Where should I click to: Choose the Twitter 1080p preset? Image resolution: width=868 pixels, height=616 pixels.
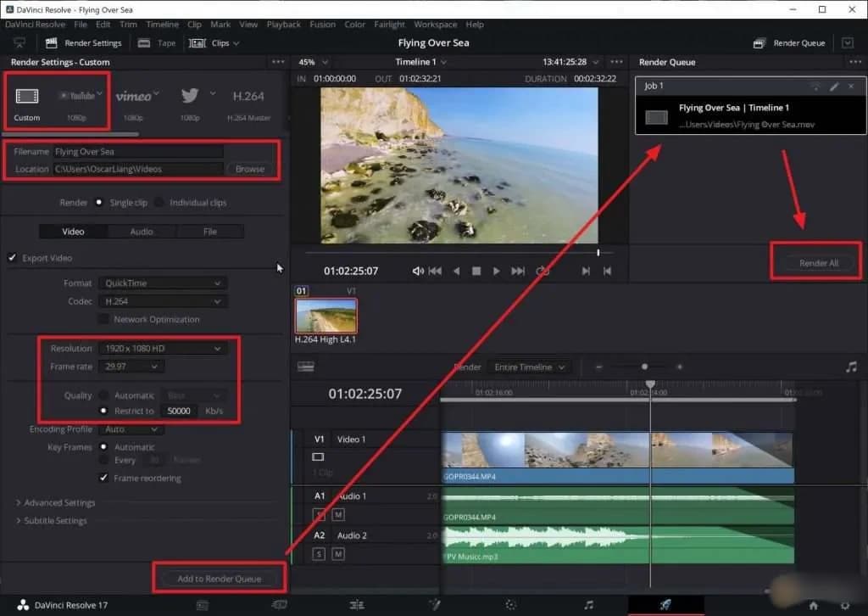190,96
